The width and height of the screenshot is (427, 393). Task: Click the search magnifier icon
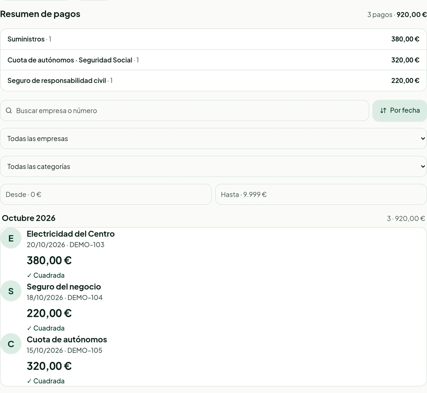coord(9,111)
